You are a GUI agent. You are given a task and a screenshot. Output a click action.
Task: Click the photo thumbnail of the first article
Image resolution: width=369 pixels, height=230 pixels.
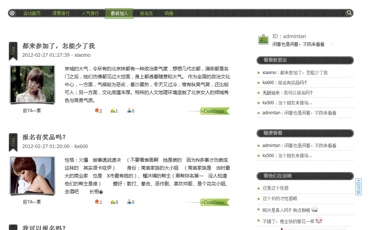[x=32, y=83]
